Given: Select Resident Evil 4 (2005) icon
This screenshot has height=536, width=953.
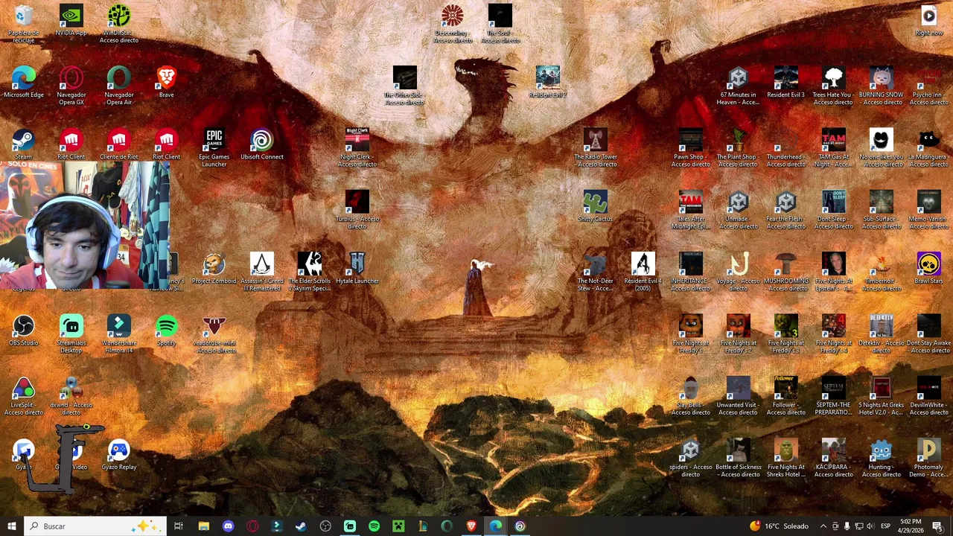Looking at the screenshot, I should [643, 272].
